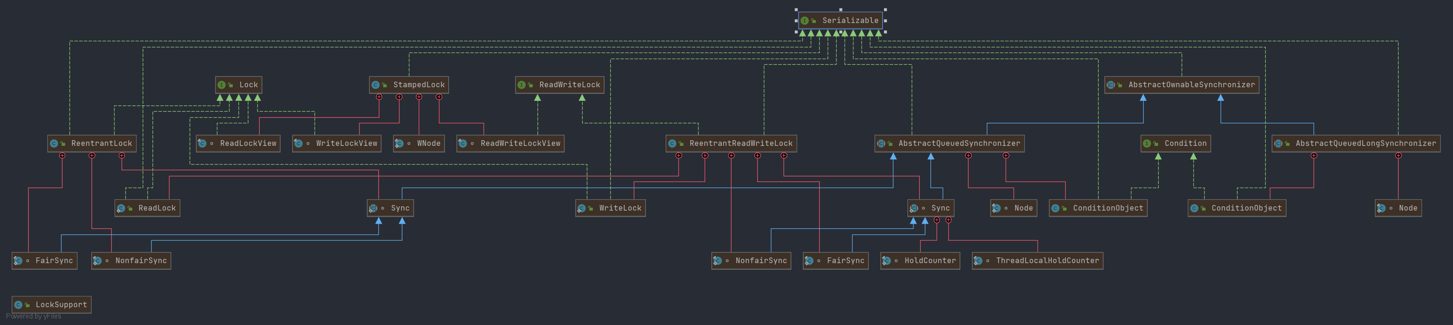1453x325 pixels.
Task: Select the ReadLock label text
Action: (157, 208)
